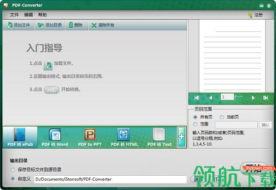Select the PDF to PPT conversion format
The image size is (276, 190).
(x=90, y=137)
